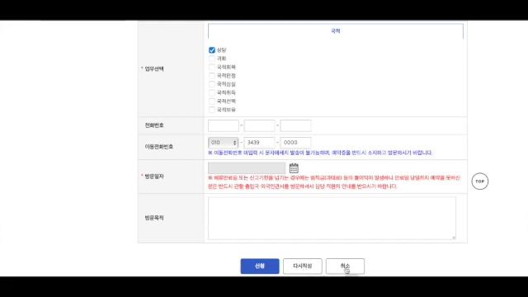
Task: Click the blue 신청 button
Action: point(260,266)
